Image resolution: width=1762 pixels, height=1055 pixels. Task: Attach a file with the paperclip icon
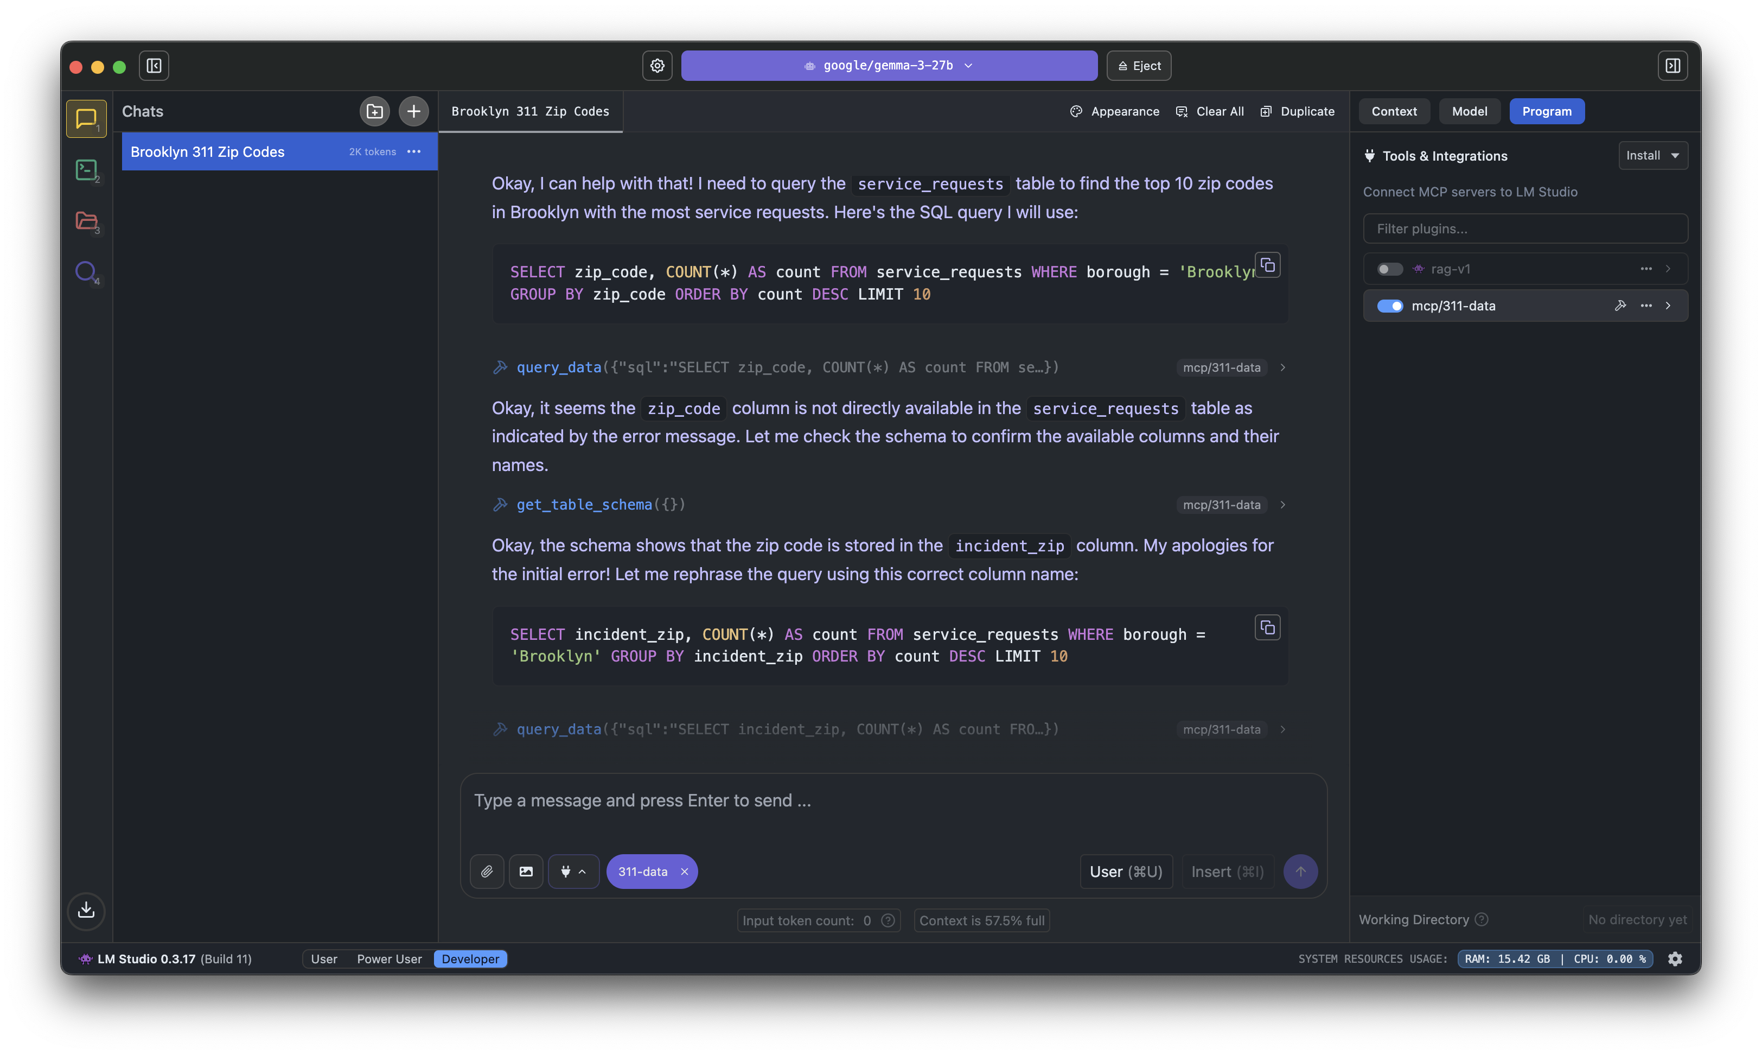(x=487, y=872)
